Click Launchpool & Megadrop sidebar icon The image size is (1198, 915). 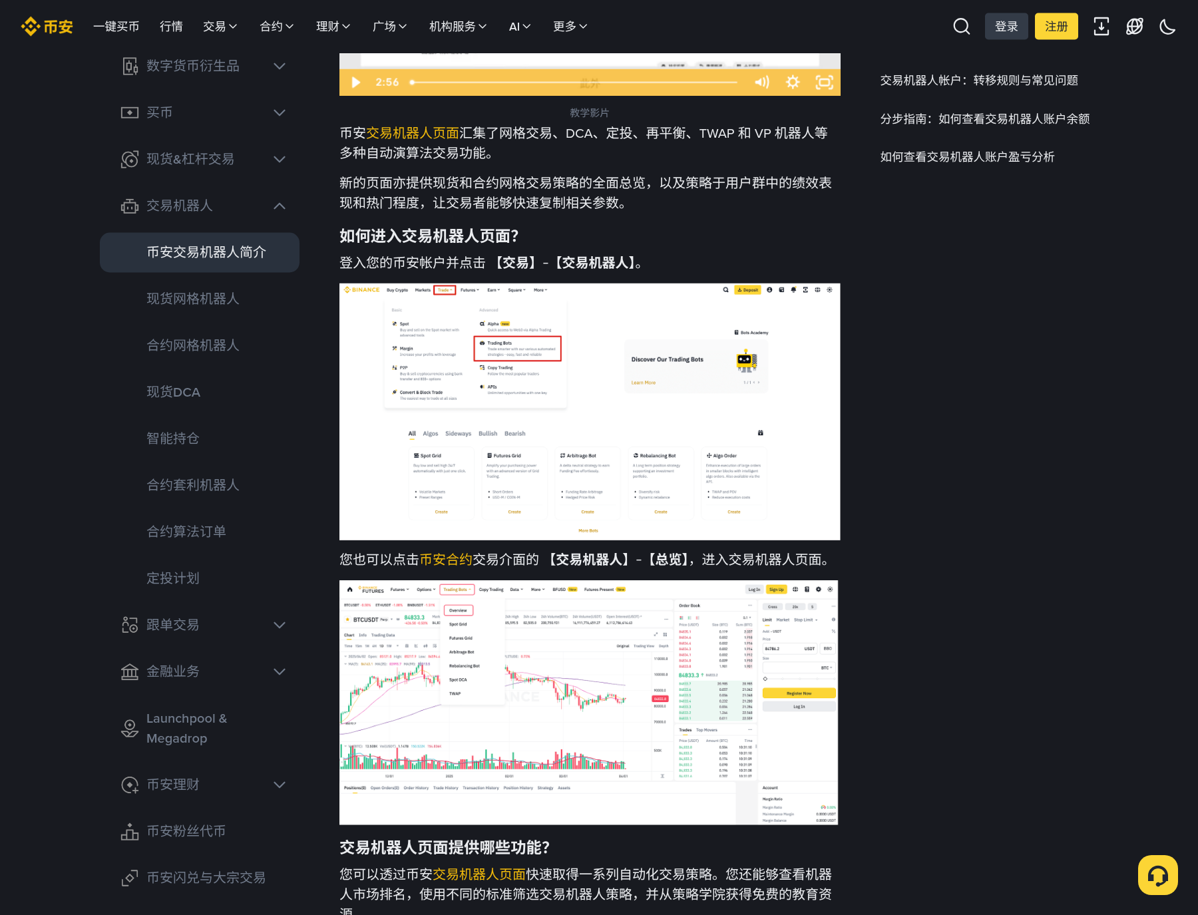click(130, 729)
